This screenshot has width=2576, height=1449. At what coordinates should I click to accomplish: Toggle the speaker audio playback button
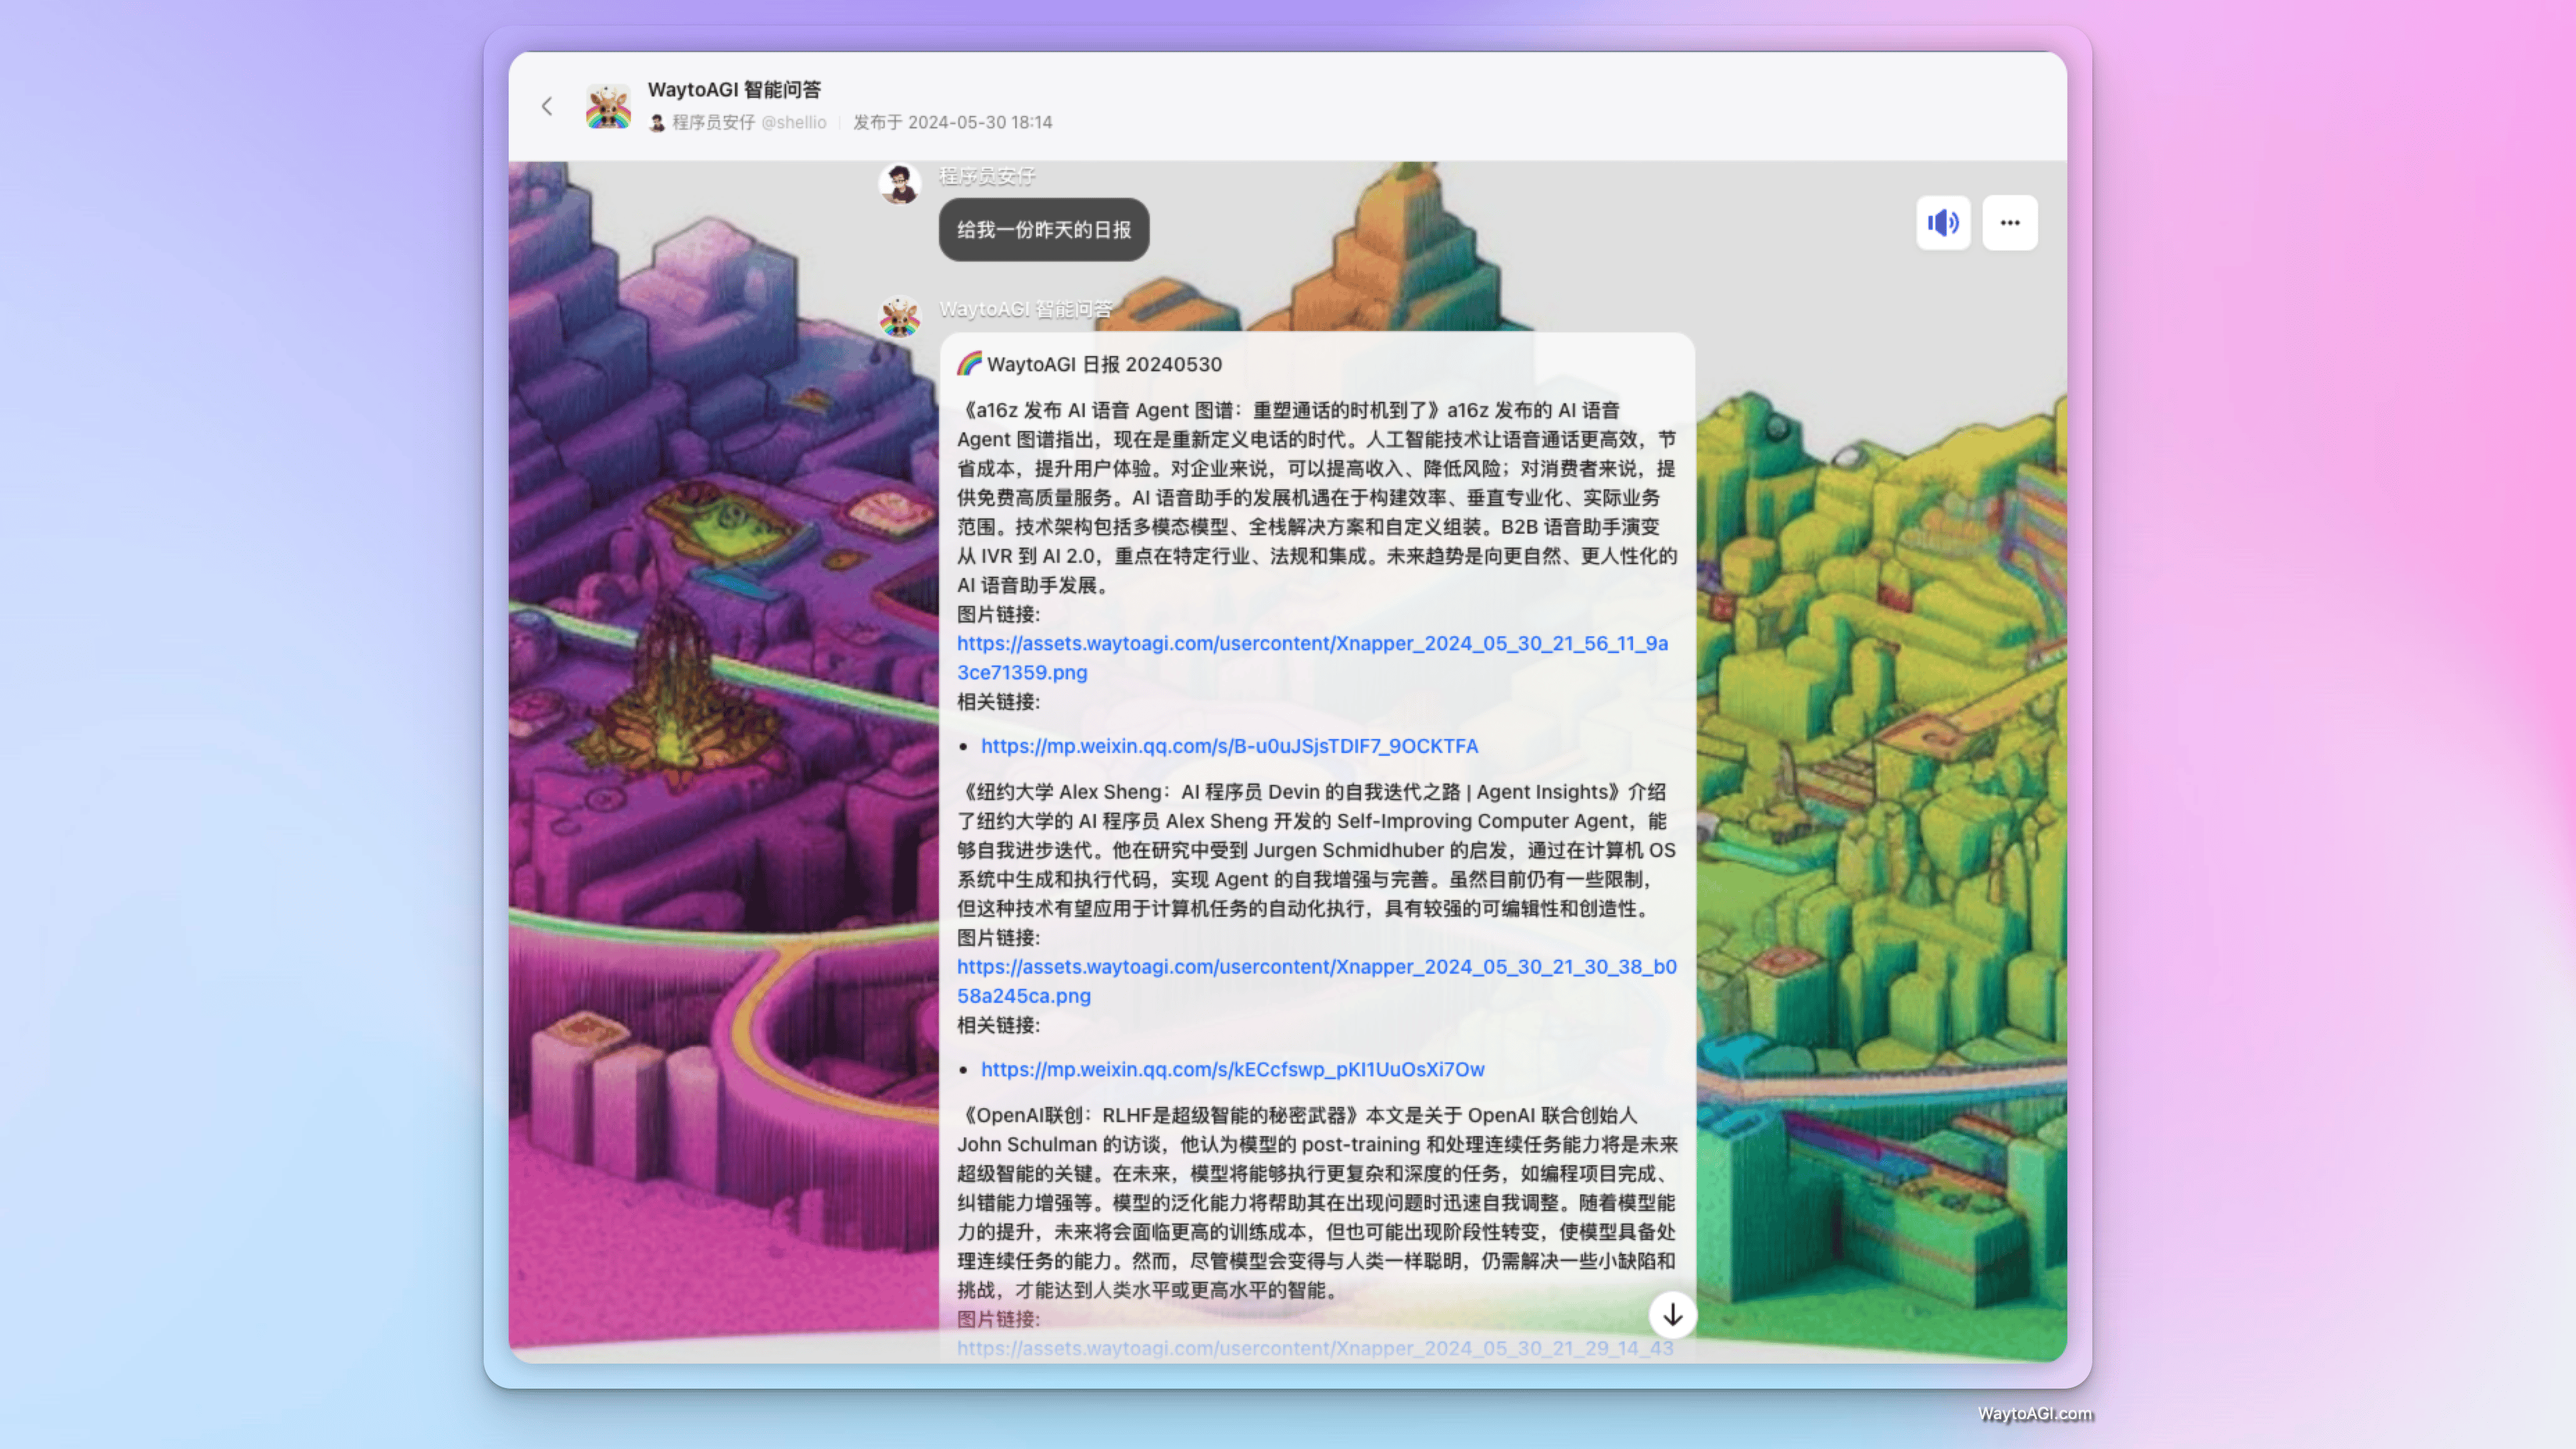pyautogui.click(x=1943, y=222)
